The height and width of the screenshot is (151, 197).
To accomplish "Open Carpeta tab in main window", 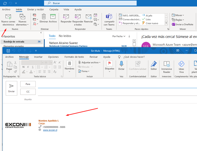I will pyautogui.click(x=54, y=10).
